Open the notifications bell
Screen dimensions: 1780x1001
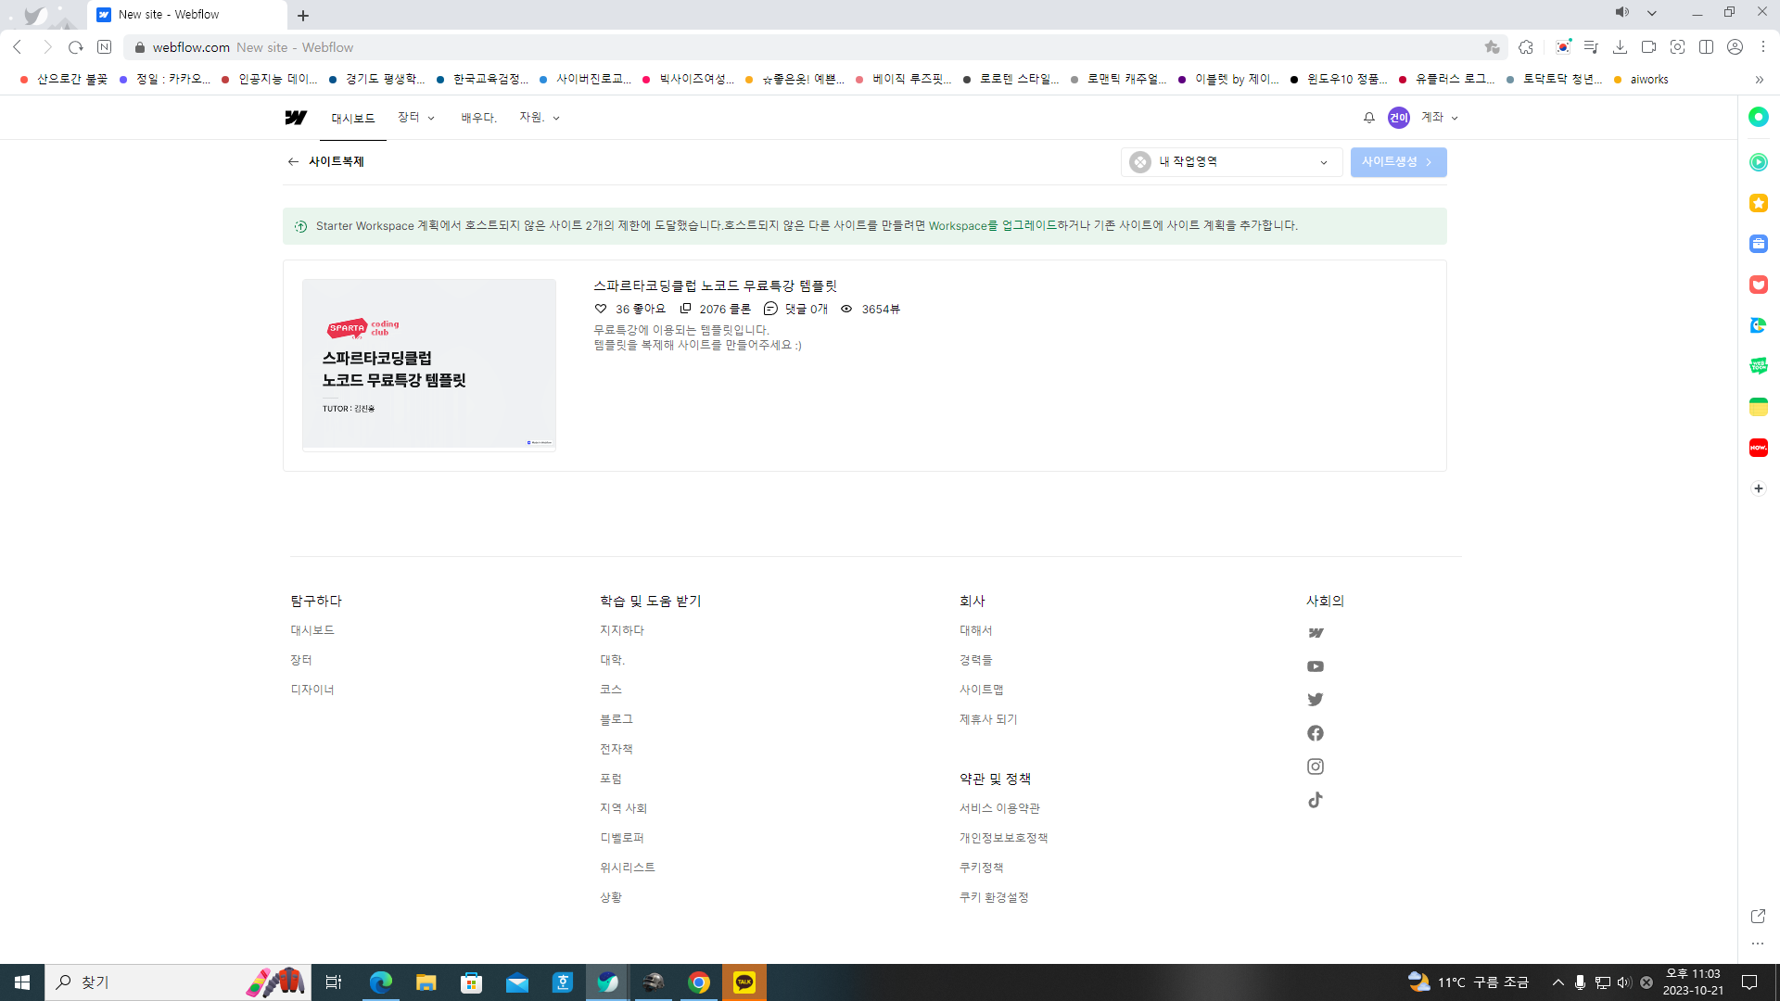(x=1369, y=118)
